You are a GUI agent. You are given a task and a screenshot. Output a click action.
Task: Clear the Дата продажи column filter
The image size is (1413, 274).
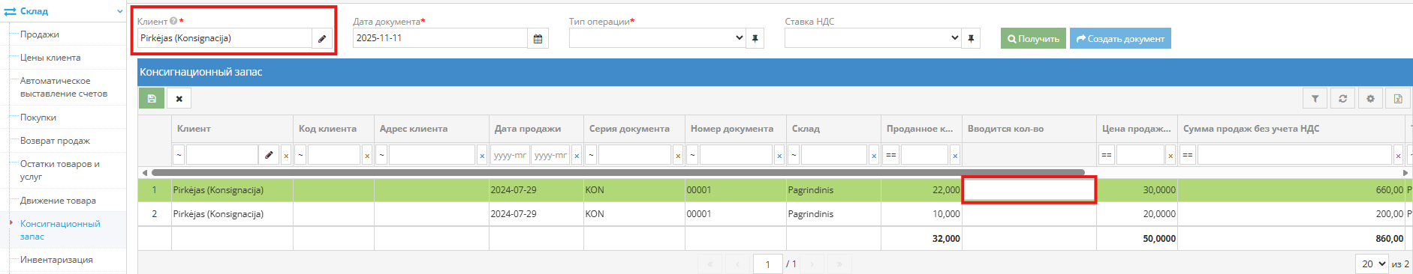577,156
